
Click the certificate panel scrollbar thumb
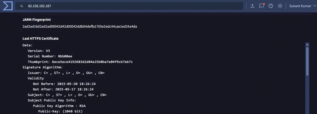tap(307, 61)
